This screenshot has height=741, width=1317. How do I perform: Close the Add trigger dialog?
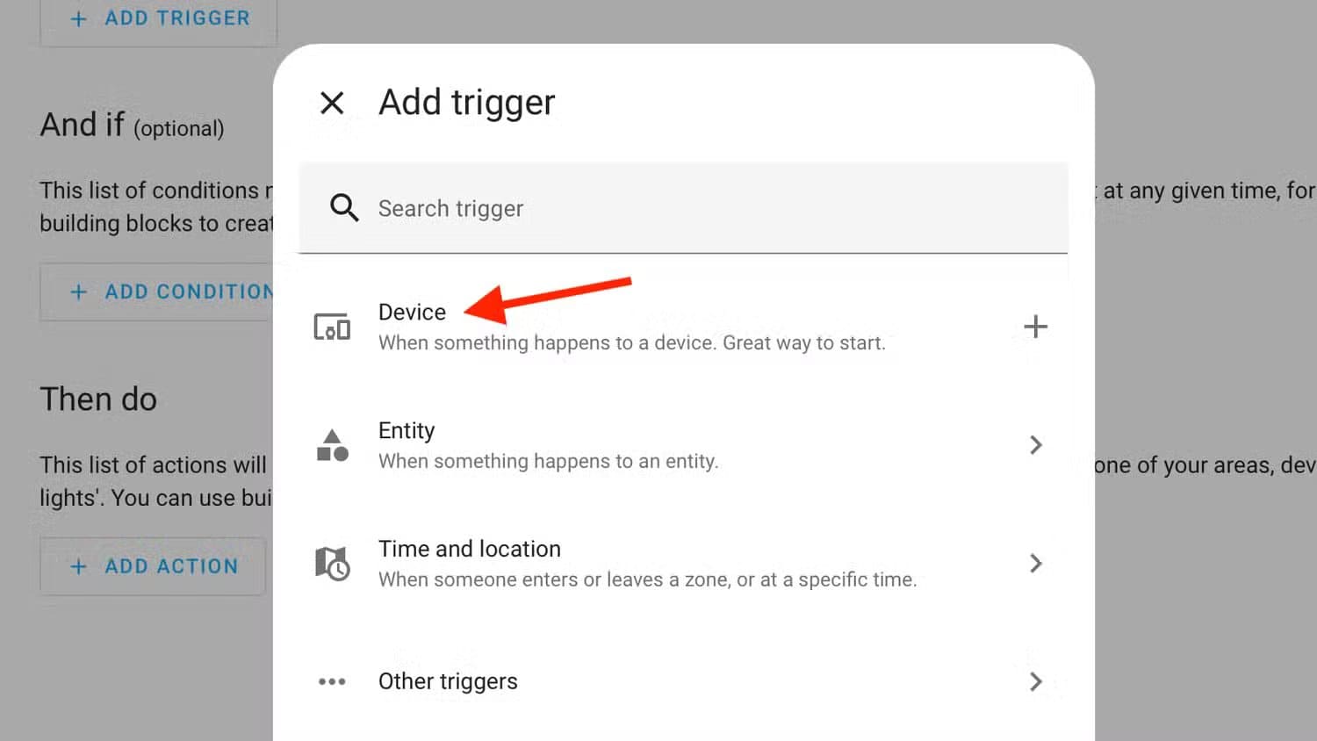[x=332, y=103]
